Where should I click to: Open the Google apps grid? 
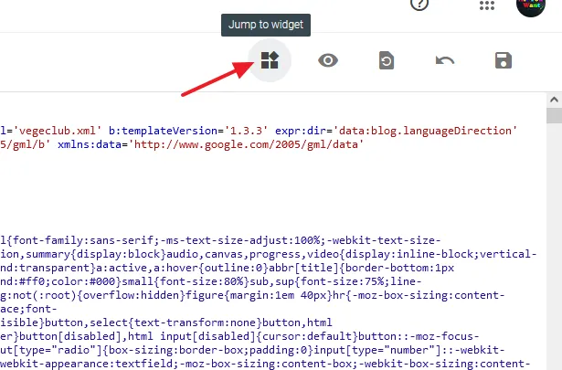[x=487, y=5]
